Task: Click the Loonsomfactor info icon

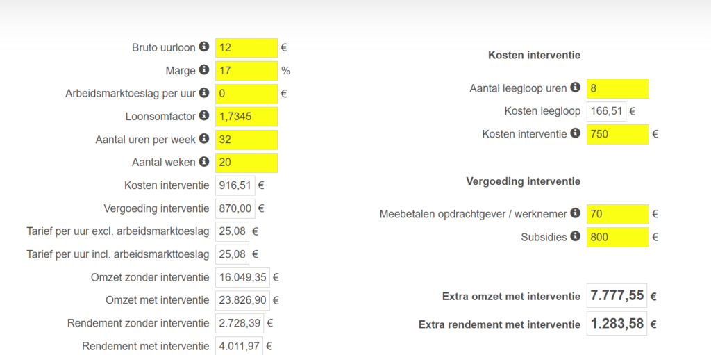Action: point(204,116)
